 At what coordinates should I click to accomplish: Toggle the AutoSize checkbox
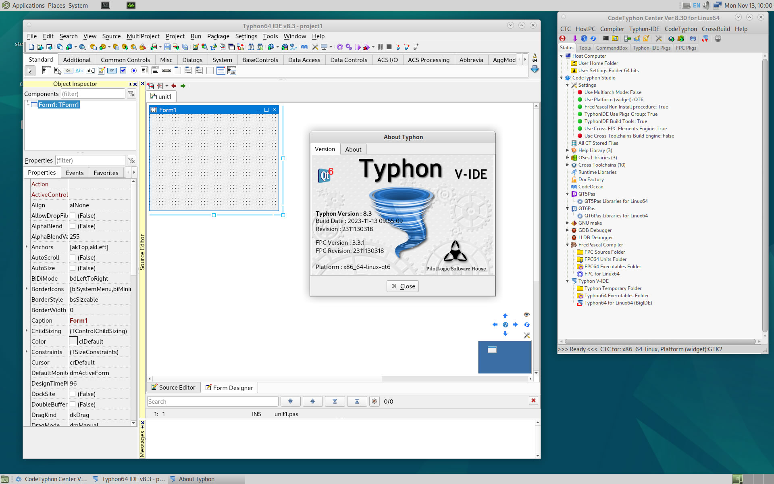[x=73, y=268]
